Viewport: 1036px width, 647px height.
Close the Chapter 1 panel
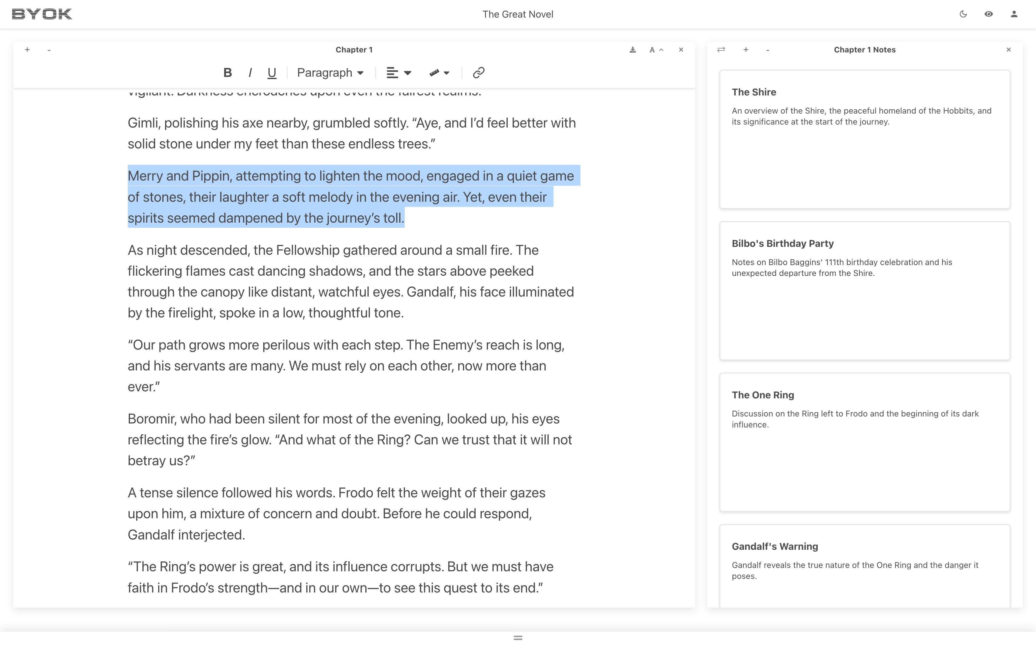point(681,50)
